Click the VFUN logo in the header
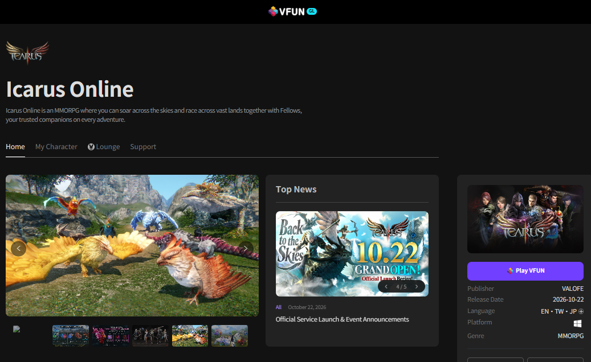Viewport: 591px width, 362px height. [x=292, y=11]
